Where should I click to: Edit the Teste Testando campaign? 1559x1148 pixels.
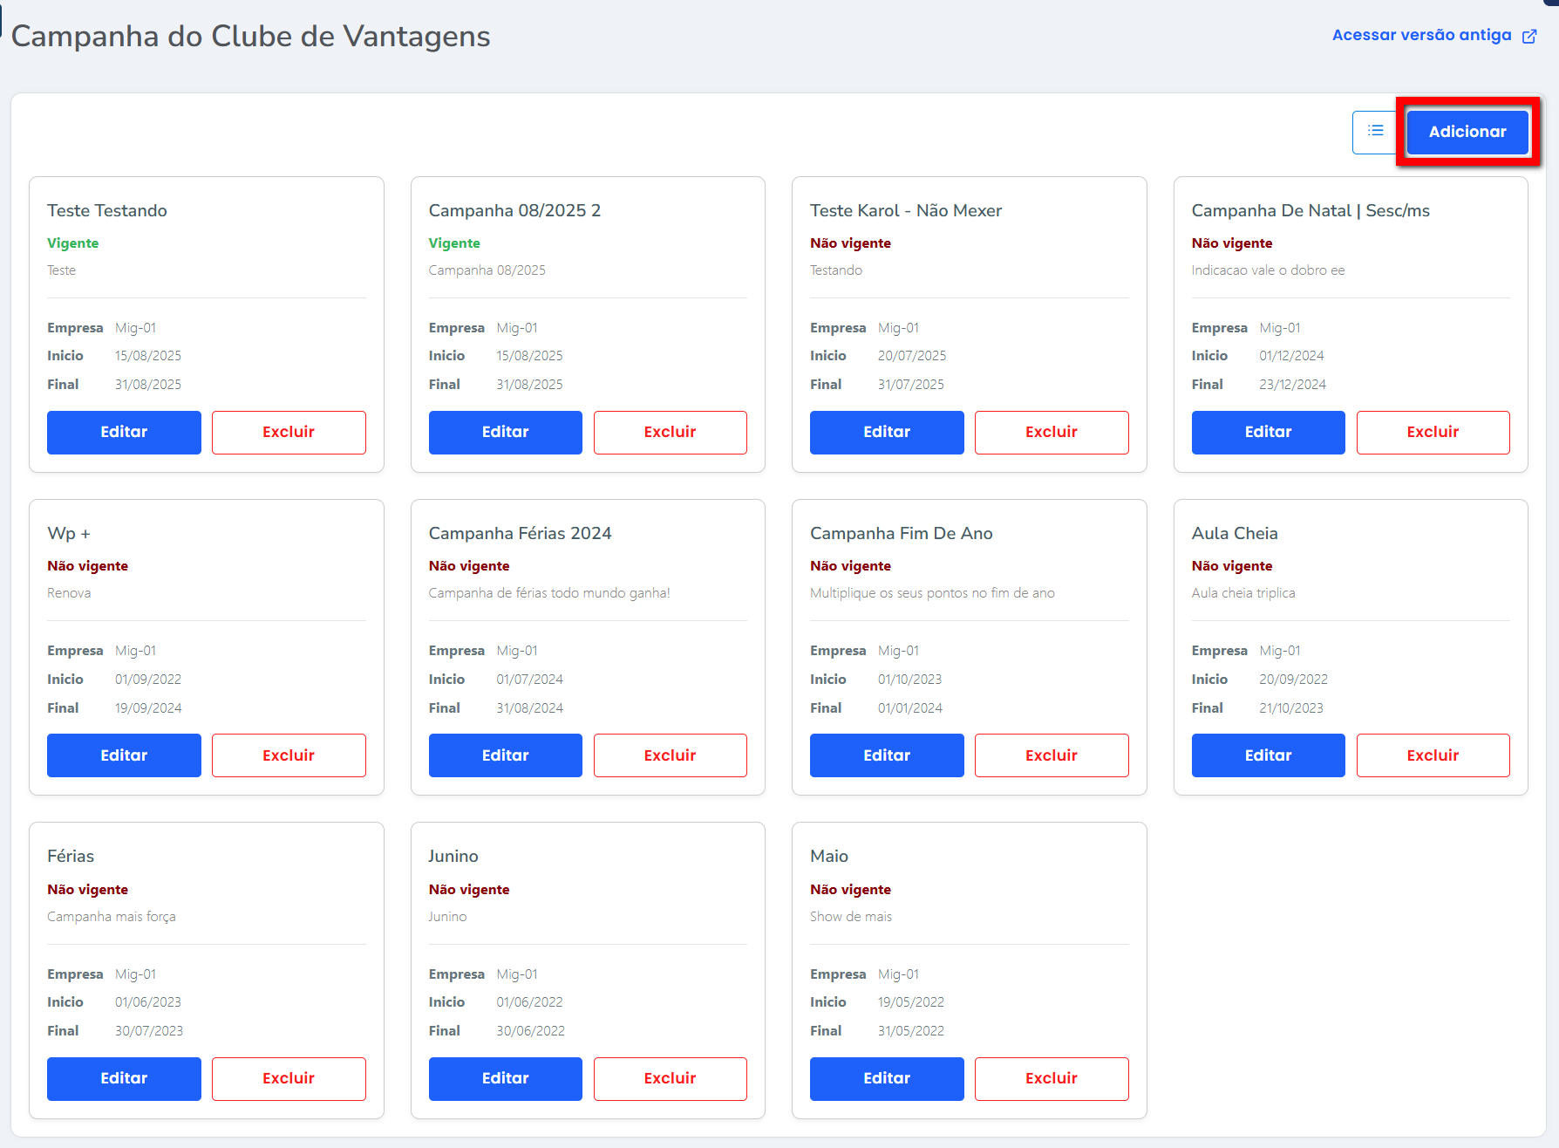pos(124,432)
